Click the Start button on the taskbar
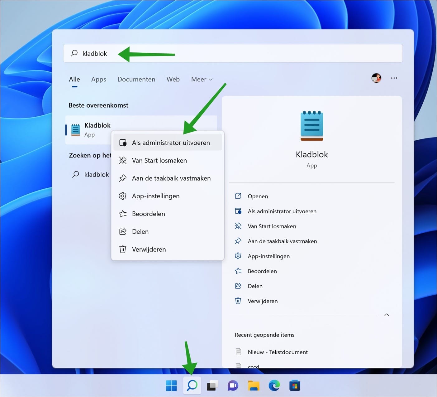The height and width of the screenshot is (397, 437). [171, 385]
